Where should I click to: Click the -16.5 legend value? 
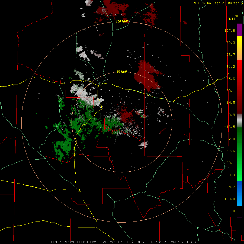pyautogui.click(x=230, y=127)
